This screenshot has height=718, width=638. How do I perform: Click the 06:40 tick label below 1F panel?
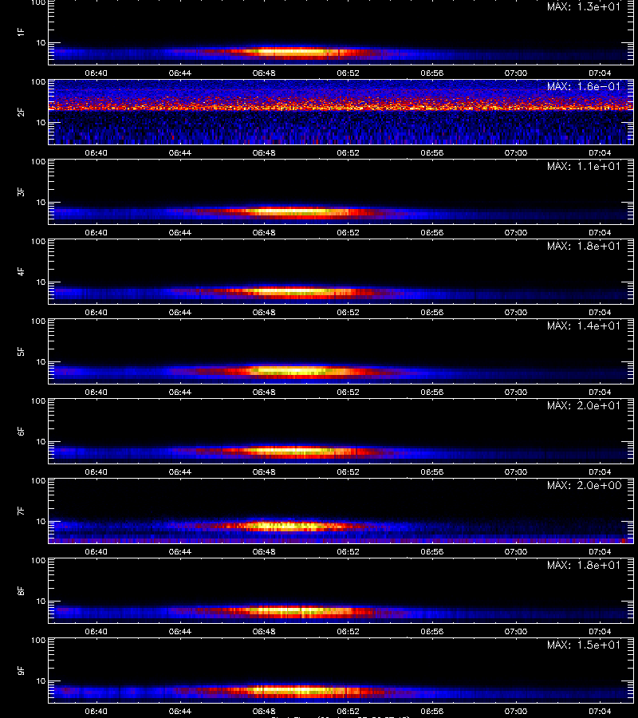96,73
